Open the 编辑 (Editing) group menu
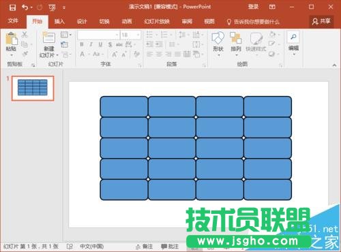 293,44
